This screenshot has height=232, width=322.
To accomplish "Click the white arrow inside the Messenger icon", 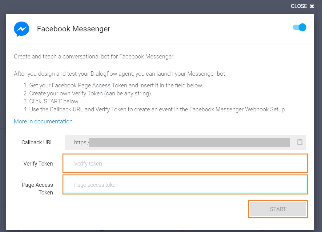I will tap(21, 29).
